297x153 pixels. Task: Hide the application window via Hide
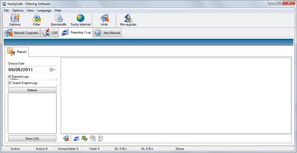coord(104,20)
